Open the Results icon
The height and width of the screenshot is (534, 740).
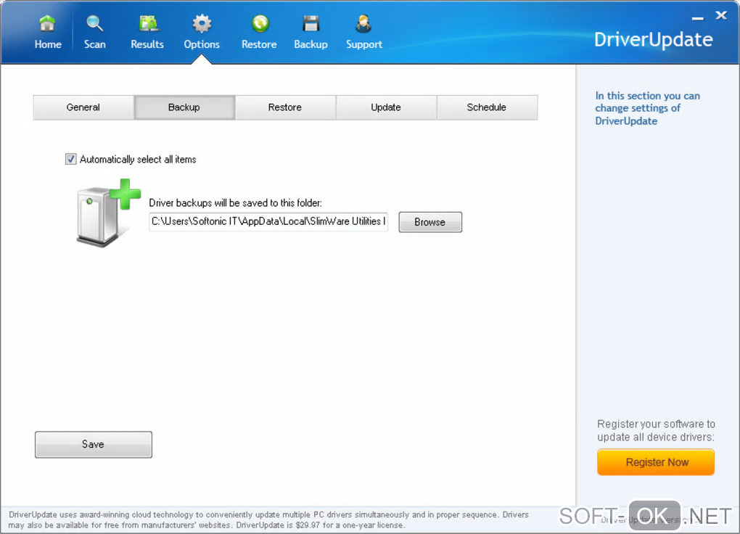click(148, 24)
